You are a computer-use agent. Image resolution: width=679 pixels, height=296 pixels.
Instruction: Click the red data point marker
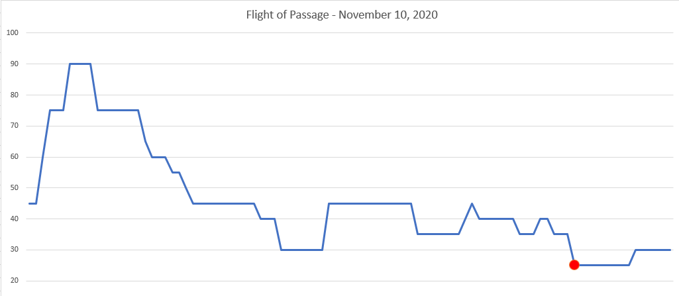coord(574,265)
